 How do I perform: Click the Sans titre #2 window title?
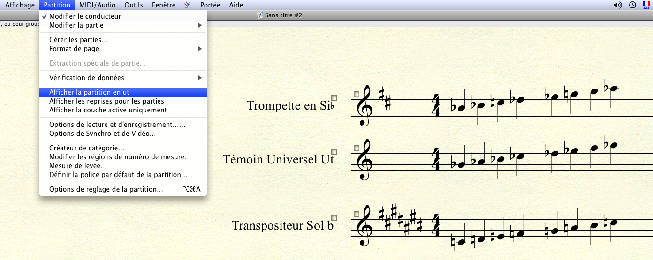pos(283,15)
